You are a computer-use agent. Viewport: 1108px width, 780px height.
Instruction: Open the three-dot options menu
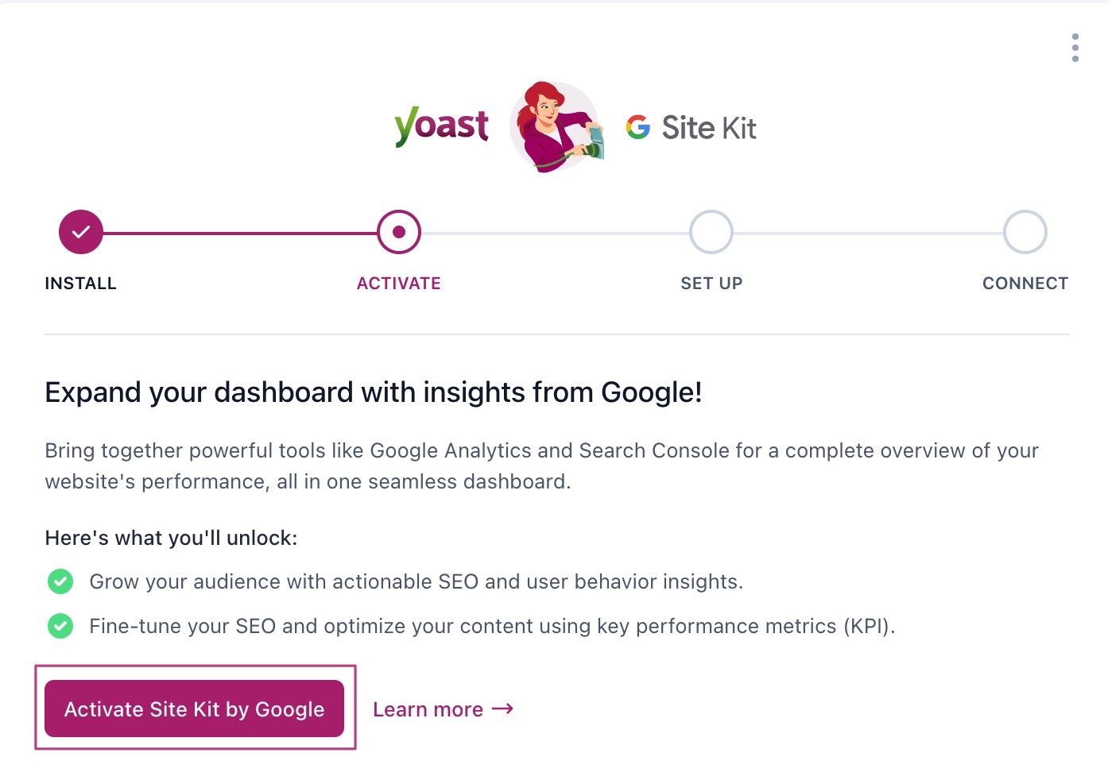1075,48
